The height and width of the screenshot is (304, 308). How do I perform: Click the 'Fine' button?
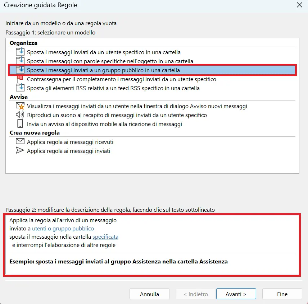(282, 294)
